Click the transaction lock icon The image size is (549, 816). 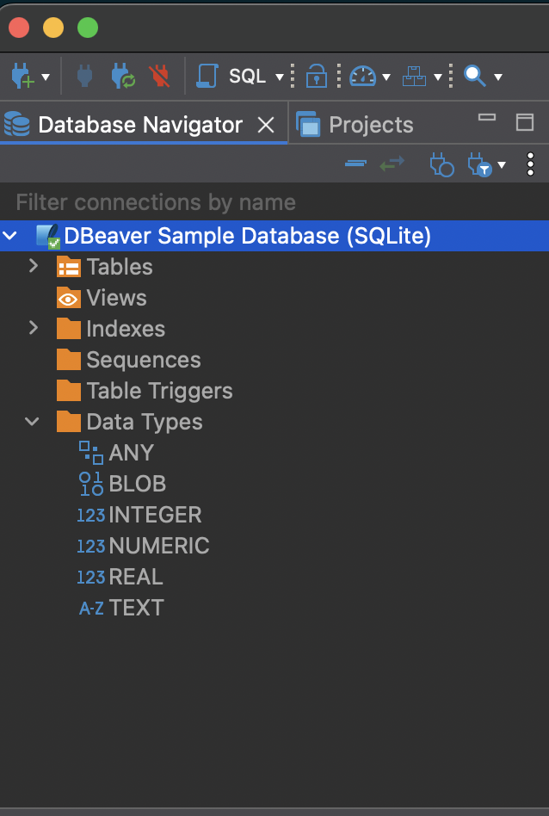[x=317, y=77]
